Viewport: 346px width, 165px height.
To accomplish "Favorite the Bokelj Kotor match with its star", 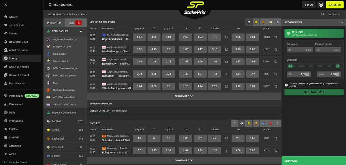I will [x=276, y=150].
